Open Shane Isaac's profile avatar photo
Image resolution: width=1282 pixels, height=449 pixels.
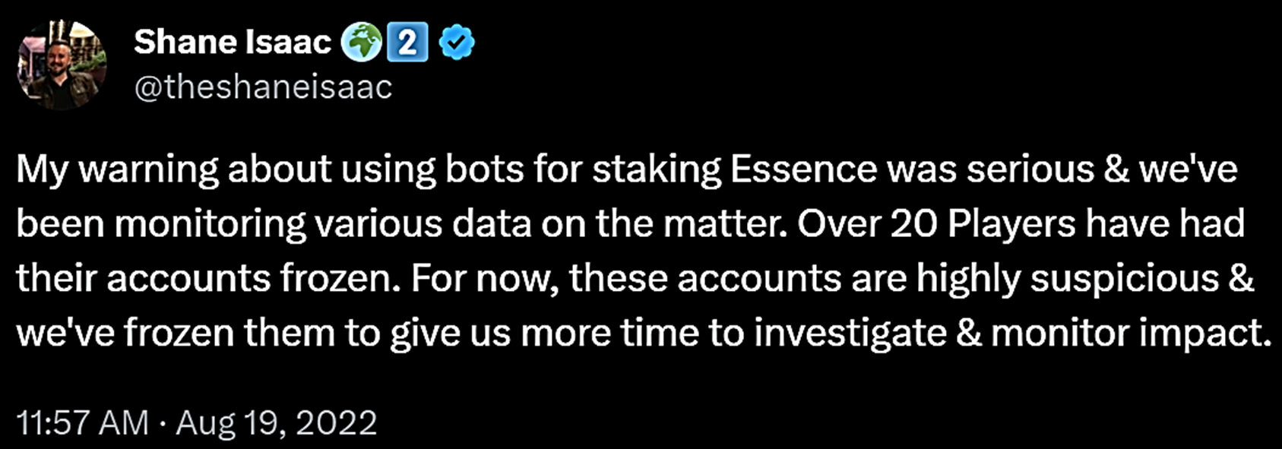(62, 65)
